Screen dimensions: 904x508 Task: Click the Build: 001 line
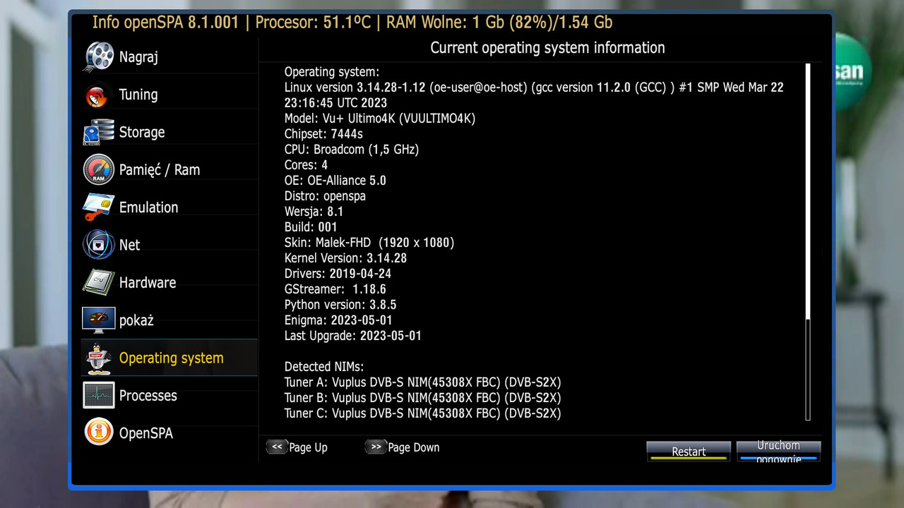click(311, 227)
